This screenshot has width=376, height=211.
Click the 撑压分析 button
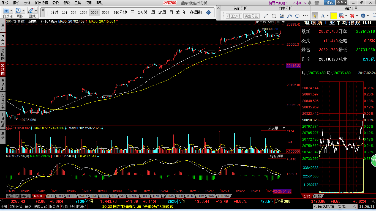coord(234,16)
